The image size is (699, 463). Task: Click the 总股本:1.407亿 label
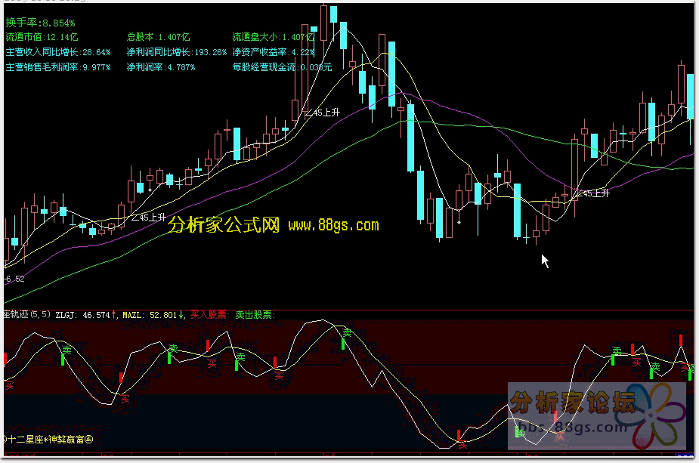click(x=158, y=37)
